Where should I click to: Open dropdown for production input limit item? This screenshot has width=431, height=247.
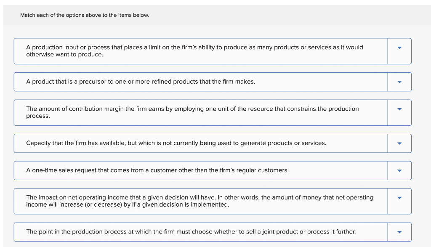399,51
